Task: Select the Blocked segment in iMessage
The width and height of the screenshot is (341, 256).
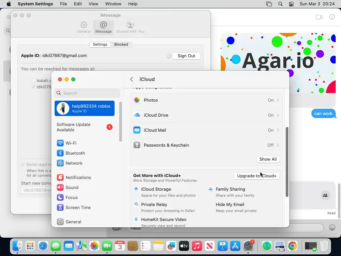Action: click(x=121, y=44)
